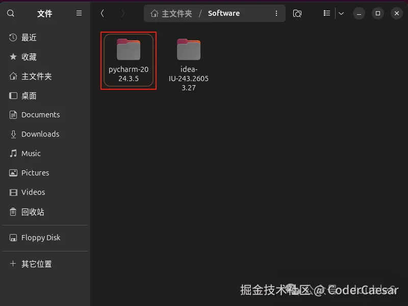Open 最近 in the sidebar
Image resolution: width=408 pixels, height=306 pixels.
click(x=45, y=38)
